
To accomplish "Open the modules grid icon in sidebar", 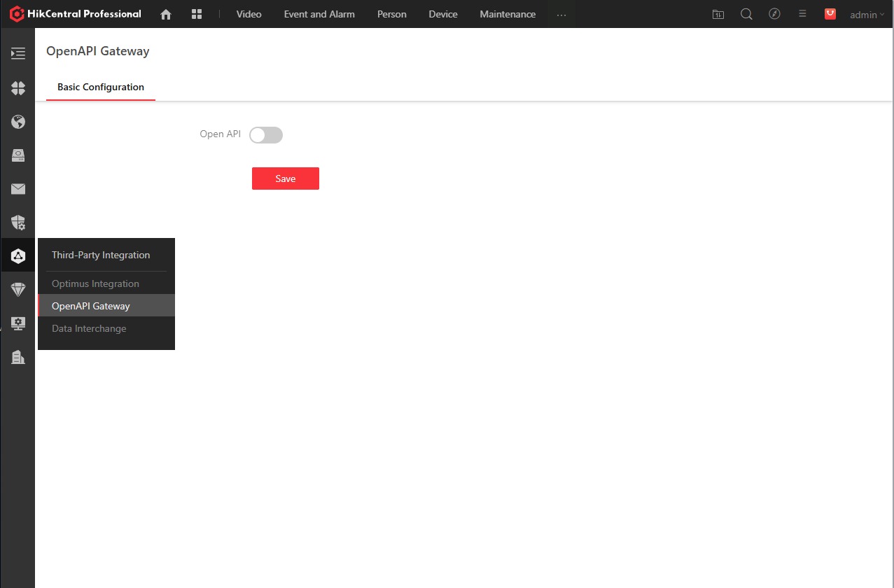I will tap(18, 88).
